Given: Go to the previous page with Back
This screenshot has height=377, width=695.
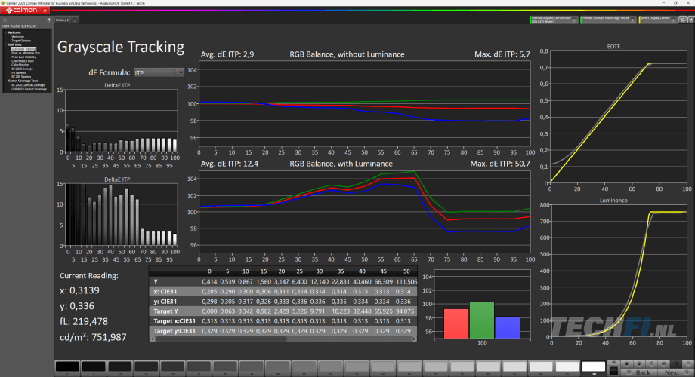Looking at the screenshot, I should pyautogui.click(x=639, y=372).
